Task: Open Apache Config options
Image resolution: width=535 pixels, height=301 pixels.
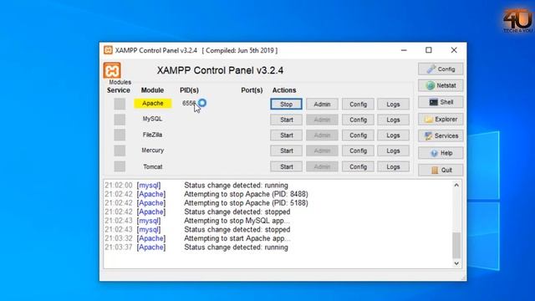Action: pyautogui.click(x=358, y=104)
